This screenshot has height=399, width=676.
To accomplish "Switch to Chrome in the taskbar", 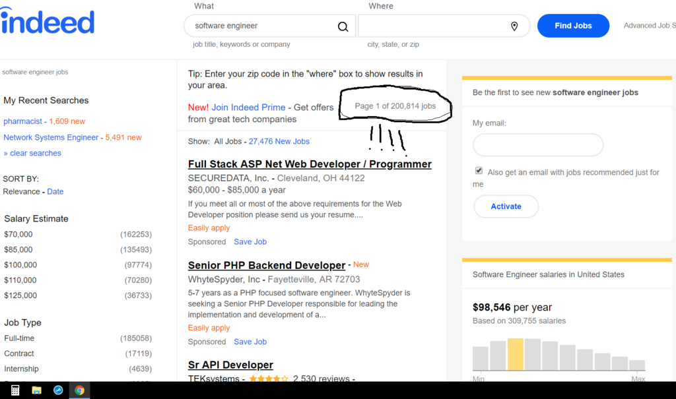I will 79,390.
